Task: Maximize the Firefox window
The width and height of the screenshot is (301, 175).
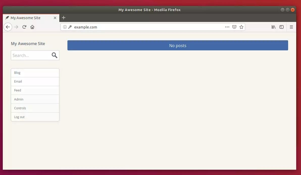Action: [x=287, y=10]
